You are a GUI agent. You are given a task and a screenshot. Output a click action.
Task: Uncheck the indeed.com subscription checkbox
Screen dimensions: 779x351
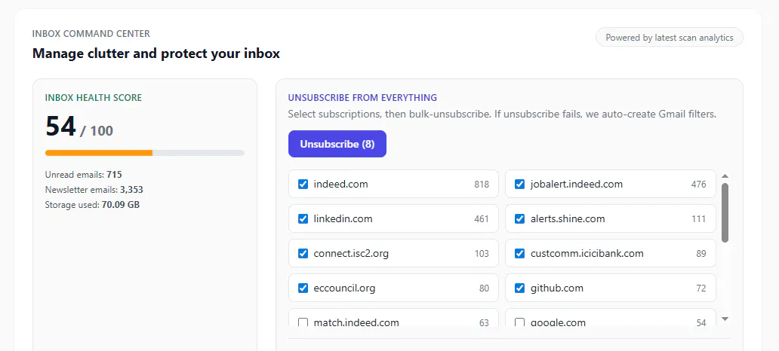(x=303, y=185)
